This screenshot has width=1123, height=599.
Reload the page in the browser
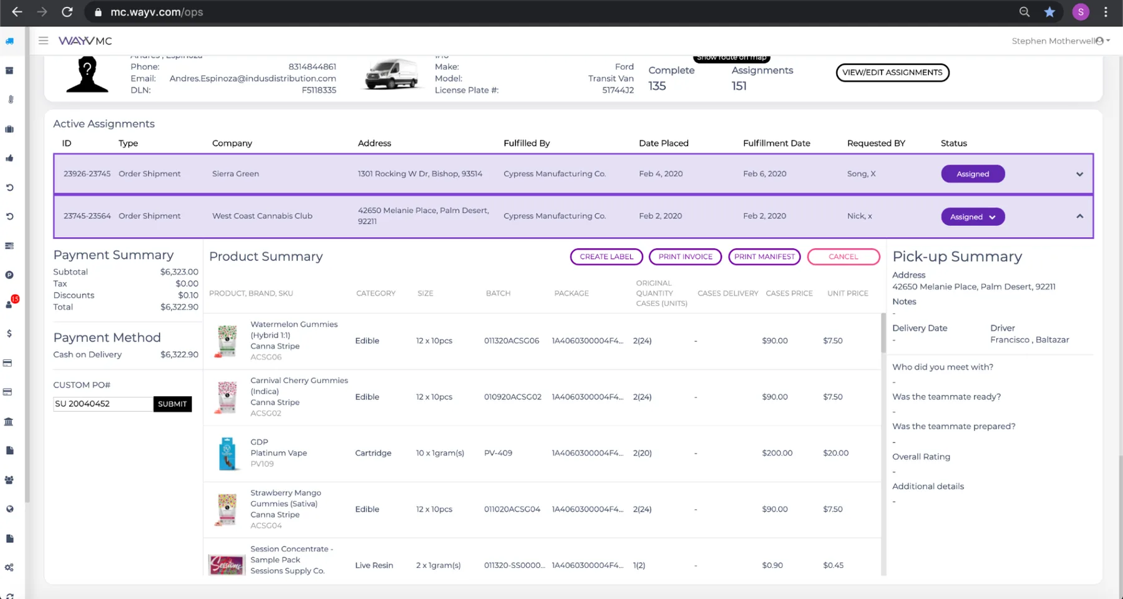(x=67, y=12)
